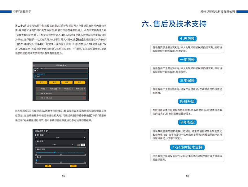Click the 计重有效范围 slider handle
The width and height of the screenshot is (248, 187).
[54, 152]
